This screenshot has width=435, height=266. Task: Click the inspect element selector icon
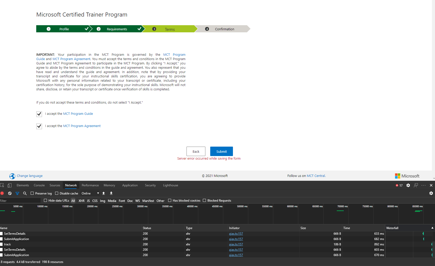pyautogui.click(x=2, y=185)
